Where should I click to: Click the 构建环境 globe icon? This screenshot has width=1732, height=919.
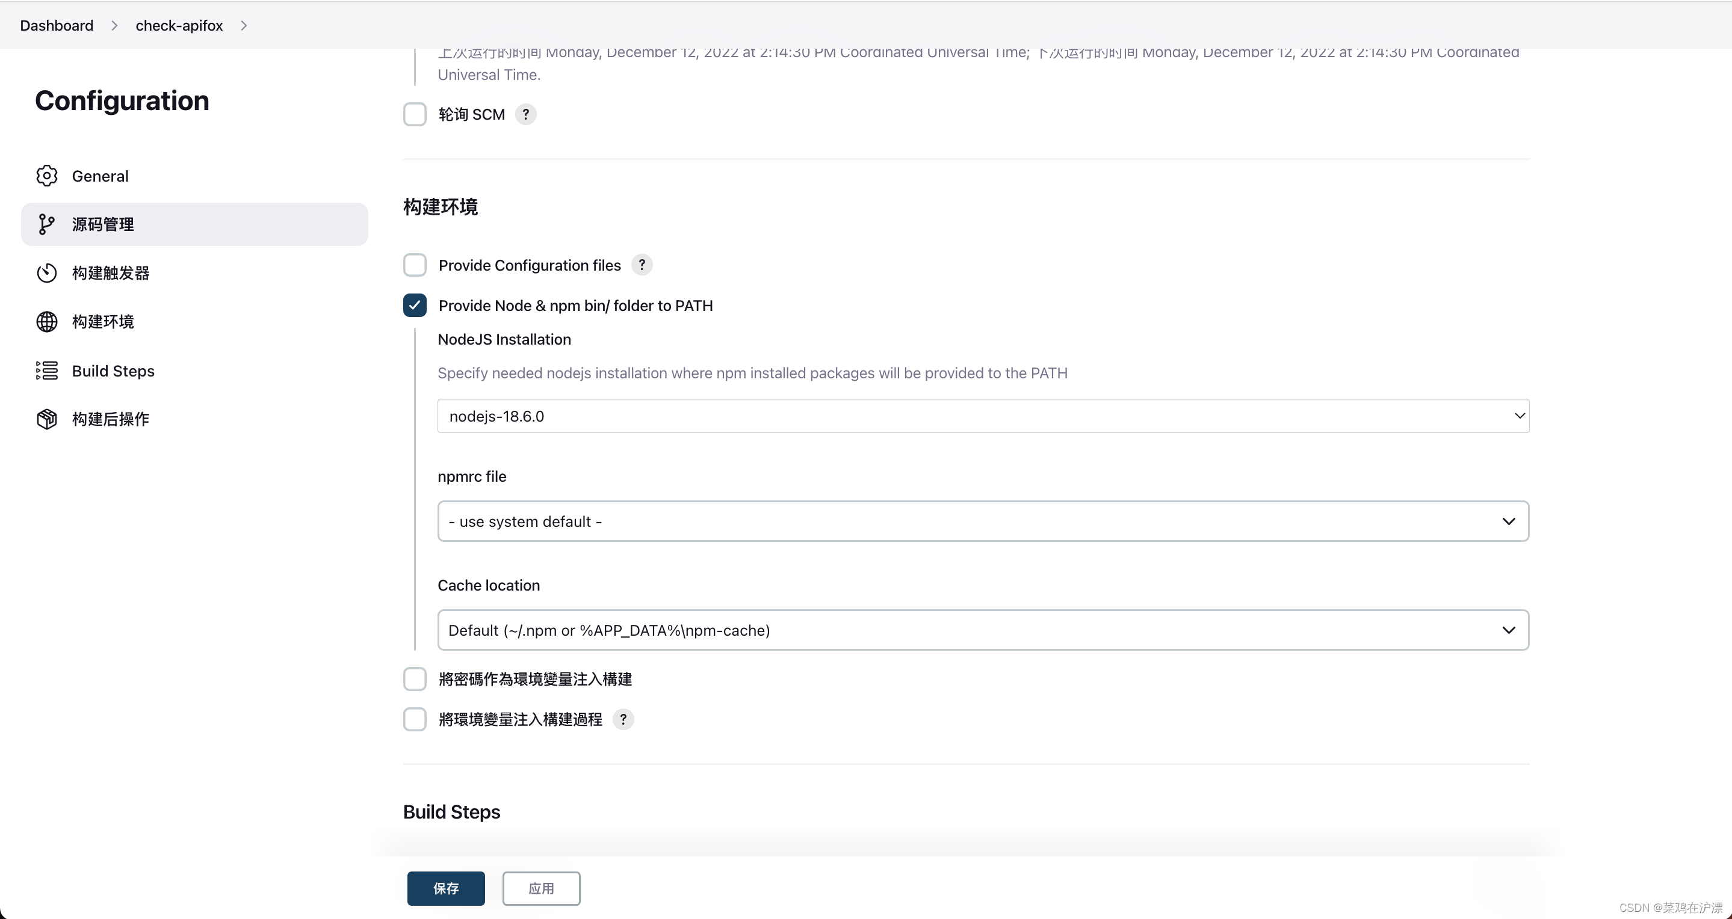pos(46,322)
